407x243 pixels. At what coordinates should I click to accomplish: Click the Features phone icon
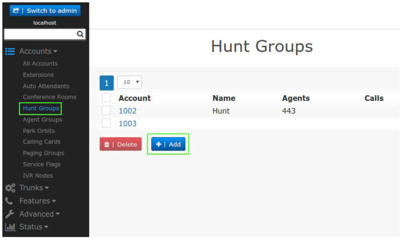(9, 201)
